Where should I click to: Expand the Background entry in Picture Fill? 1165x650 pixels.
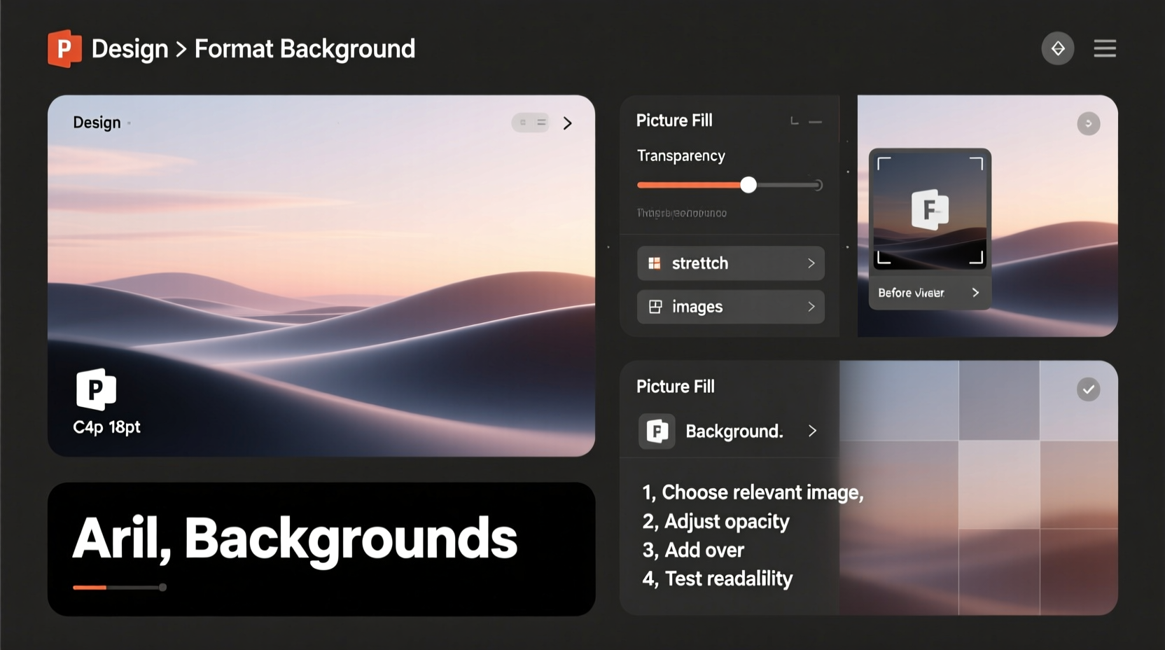812,431
